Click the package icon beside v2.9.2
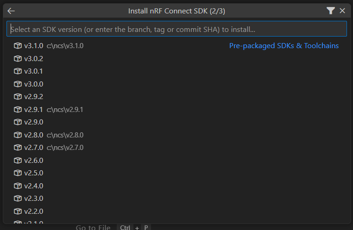 click(18, 97)
